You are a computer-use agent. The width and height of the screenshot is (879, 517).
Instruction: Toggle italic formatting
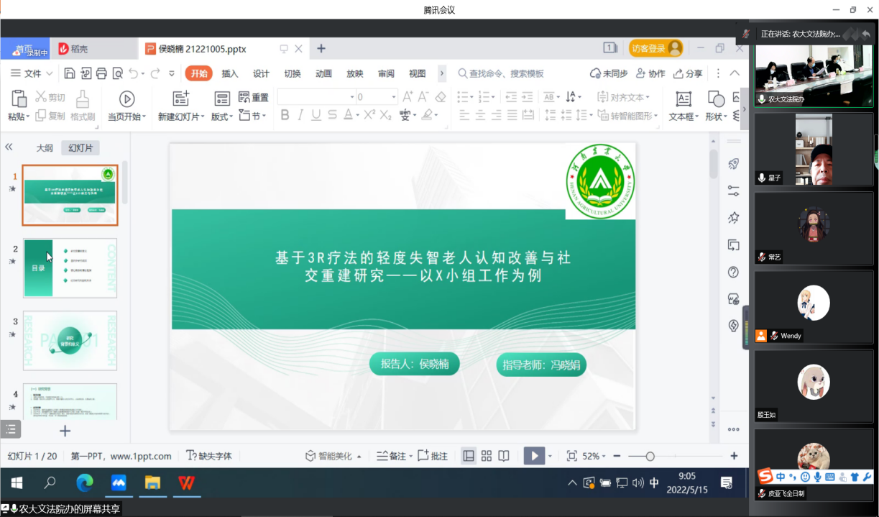[x=300, y=115]
